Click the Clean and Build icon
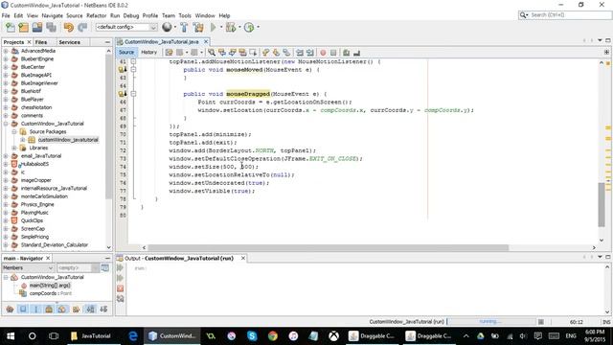The image size is (613, 345). 198,28
